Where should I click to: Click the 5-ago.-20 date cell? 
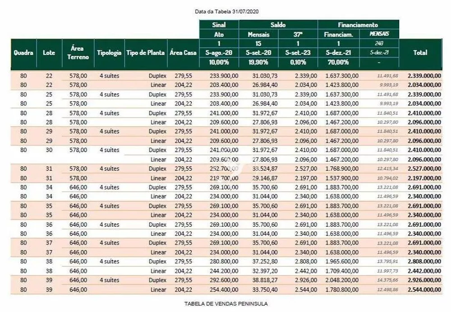click(x=219, y=53)
